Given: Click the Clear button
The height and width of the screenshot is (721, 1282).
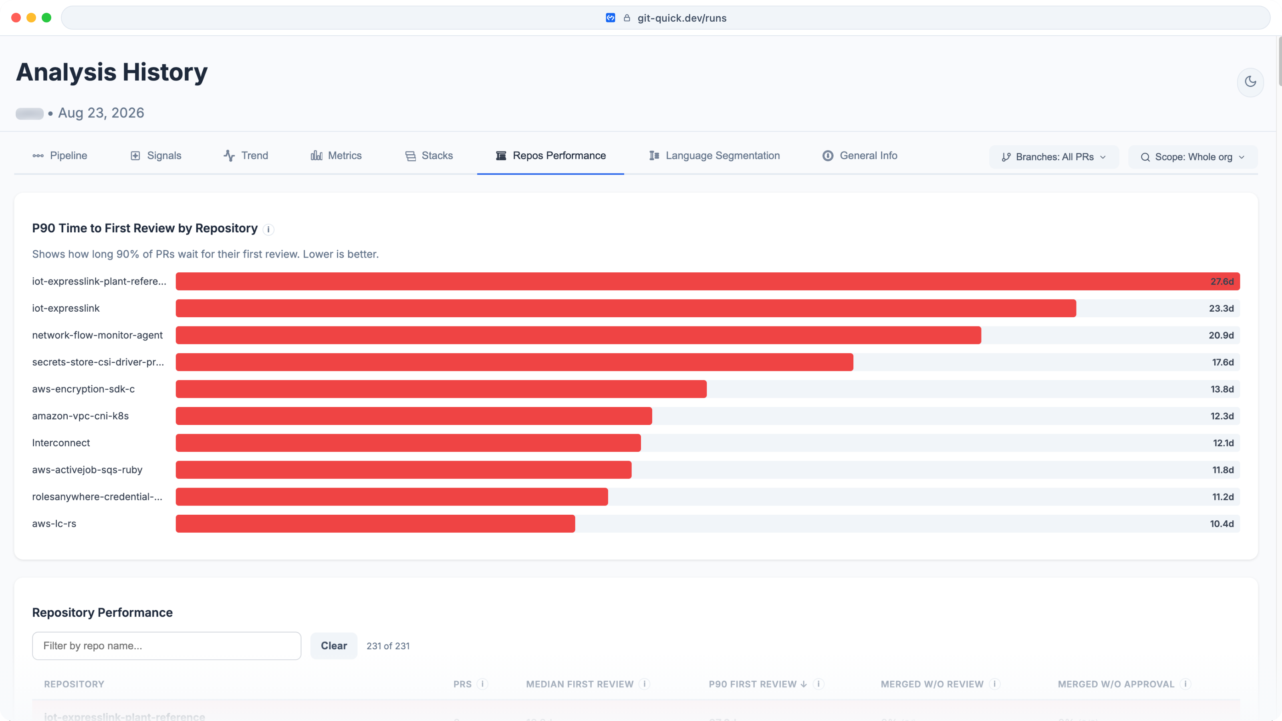Looking at the screenshot, I should [x=333, y=646].
